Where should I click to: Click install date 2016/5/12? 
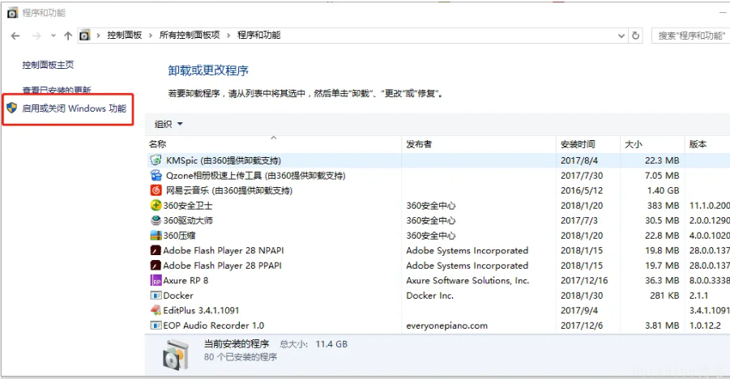[582, 190]
